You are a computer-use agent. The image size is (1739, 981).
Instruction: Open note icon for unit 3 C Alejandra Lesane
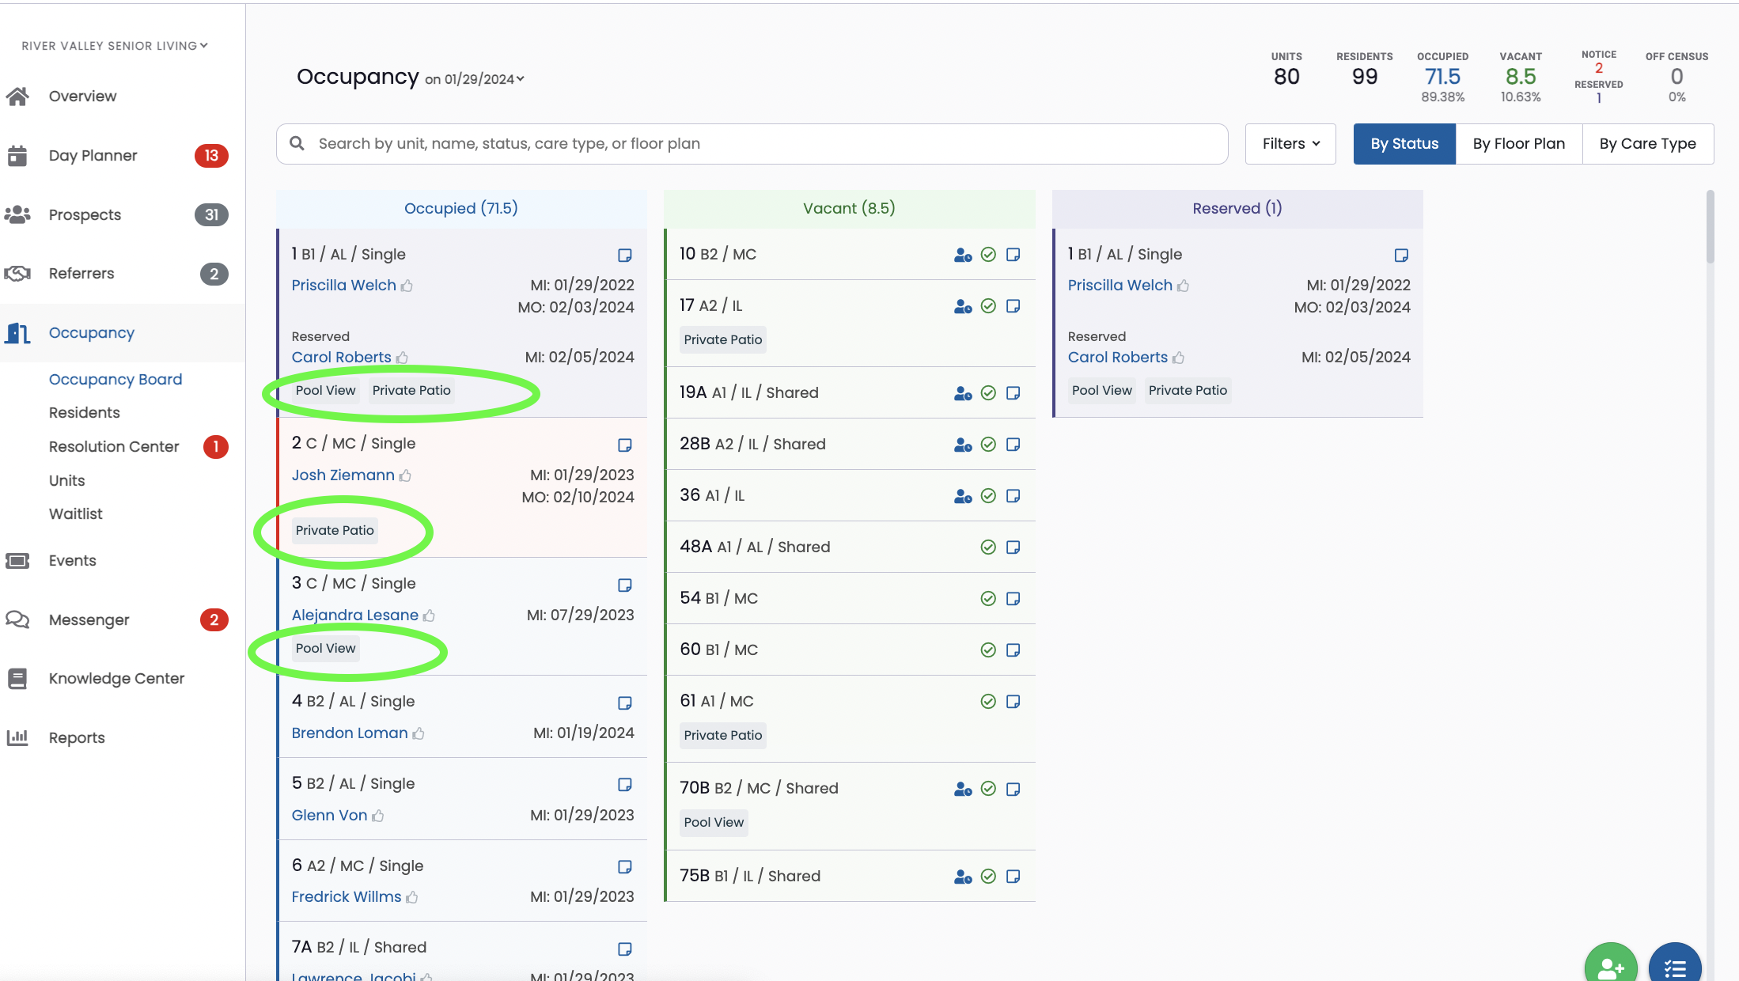625,585
